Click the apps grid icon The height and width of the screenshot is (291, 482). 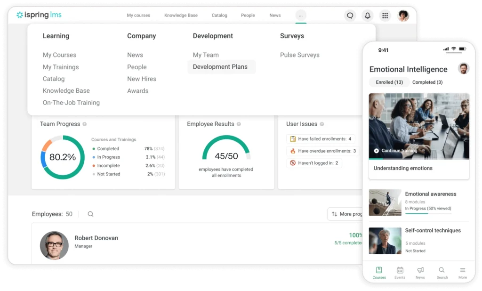(x=385, y=15)
